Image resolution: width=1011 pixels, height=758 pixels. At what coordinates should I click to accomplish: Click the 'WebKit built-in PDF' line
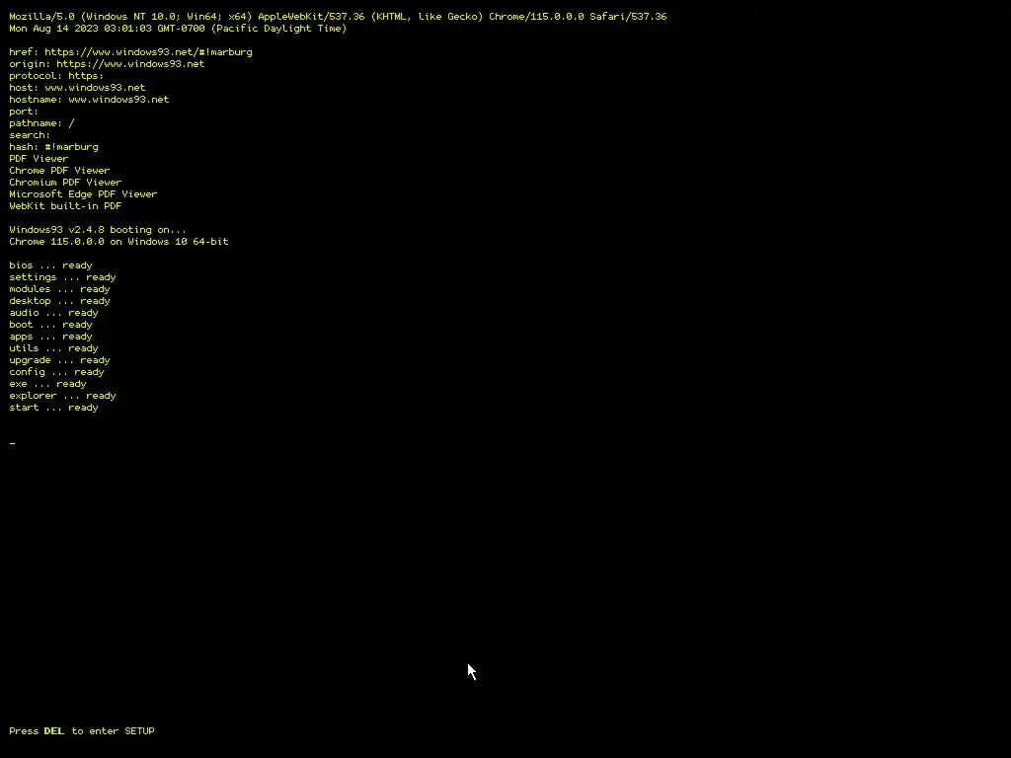pyautogui.click(x=65, y=206)
